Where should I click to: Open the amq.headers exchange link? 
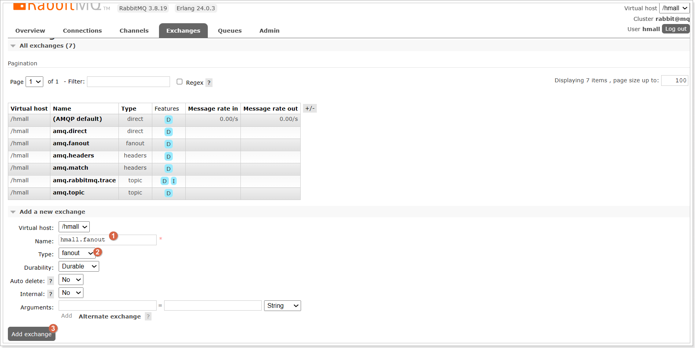click(74, 155)
